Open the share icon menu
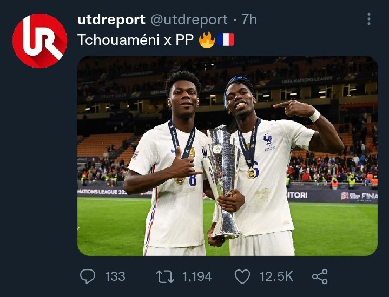Viewport: 389px width, 297px height. click(320, 276)
